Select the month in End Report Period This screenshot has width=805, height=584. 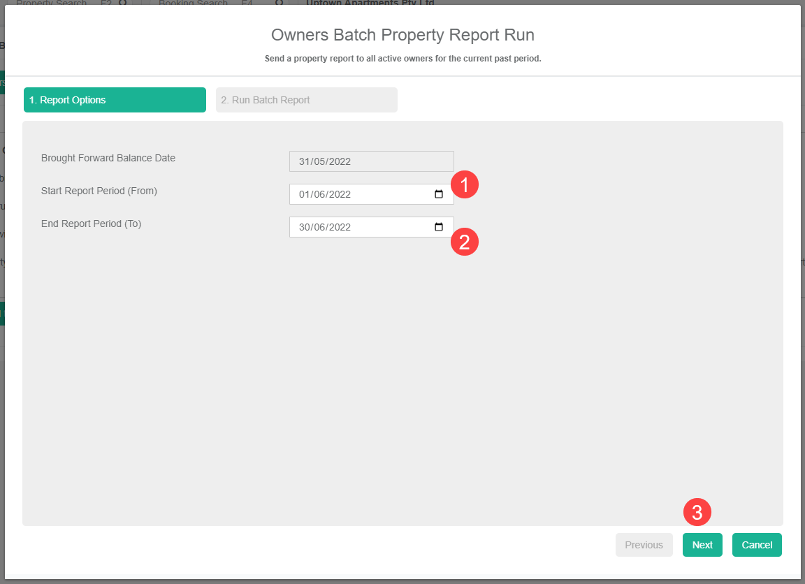coord(320,227)
